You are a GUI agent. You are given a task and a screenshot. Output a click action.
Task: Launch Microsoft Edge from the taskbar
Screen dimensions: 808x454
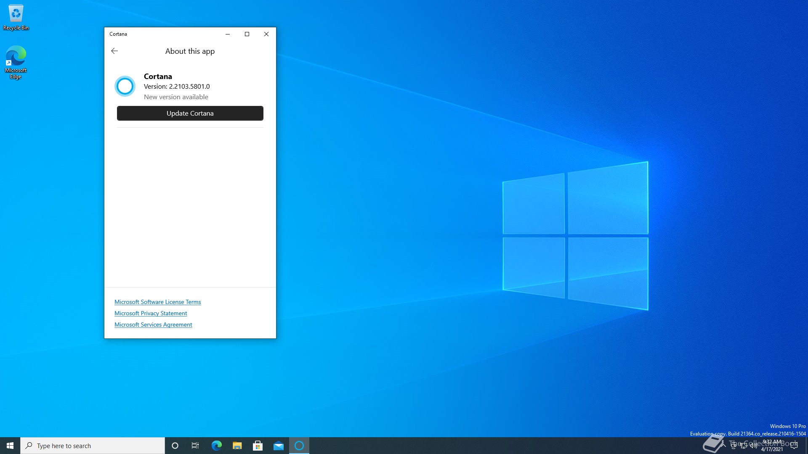coord(216,446)
